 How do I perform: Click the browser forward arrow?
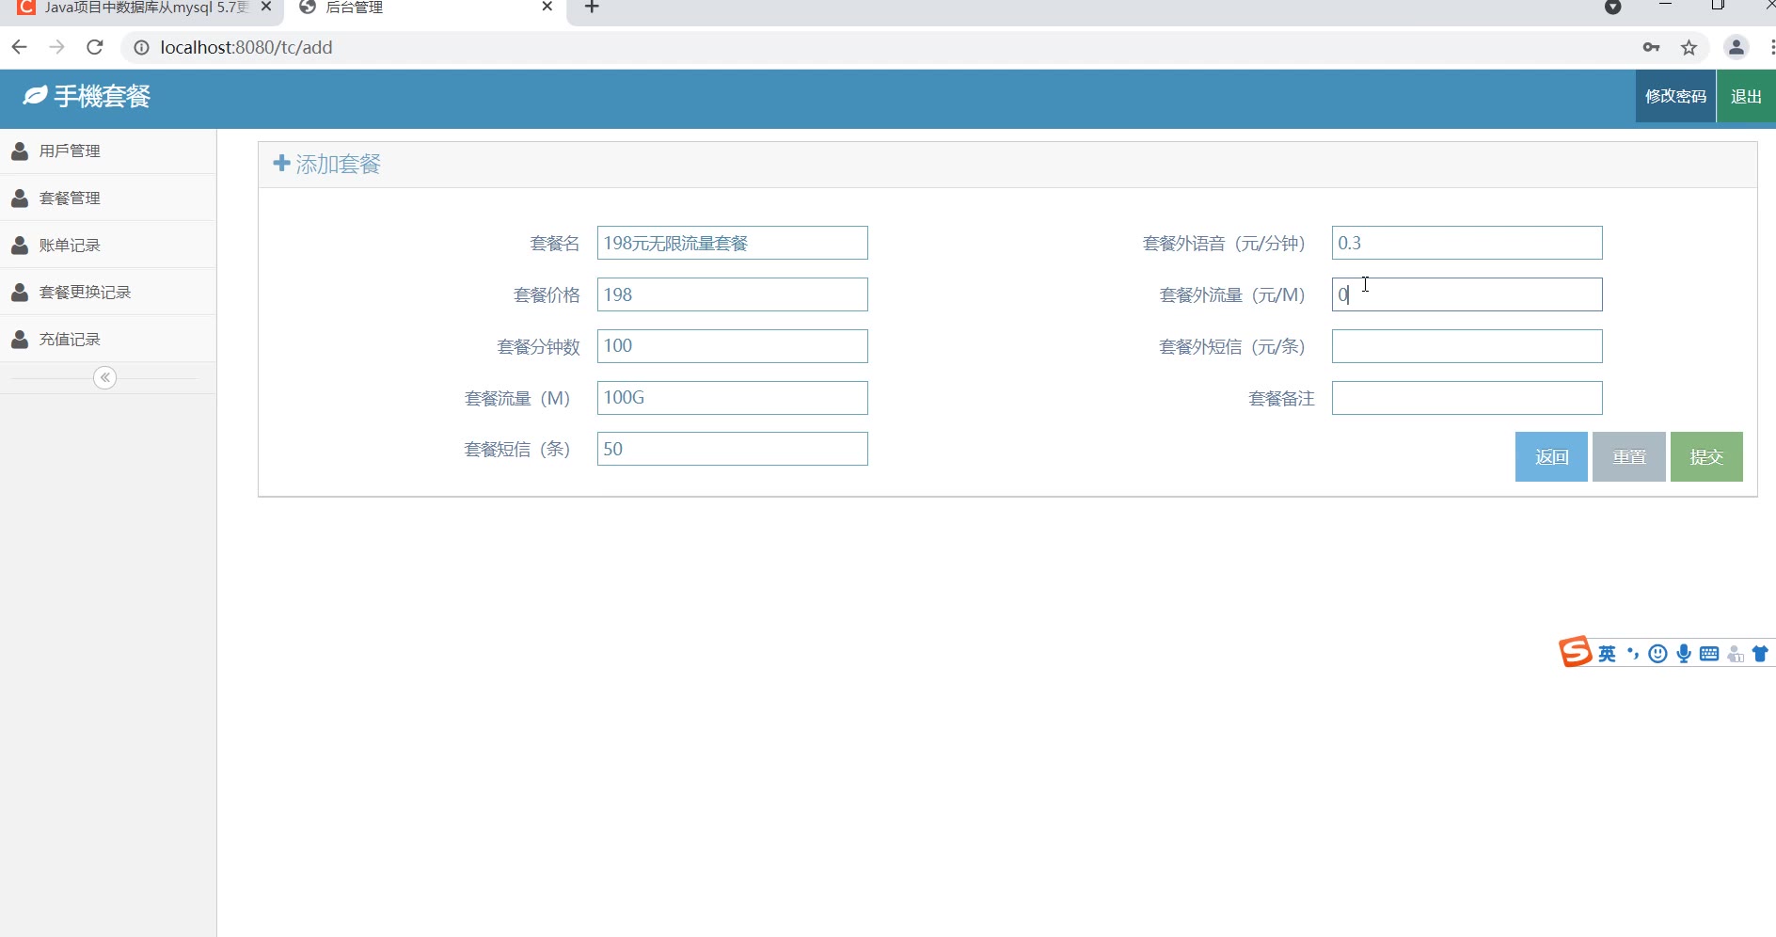click(x=56, y=47)
